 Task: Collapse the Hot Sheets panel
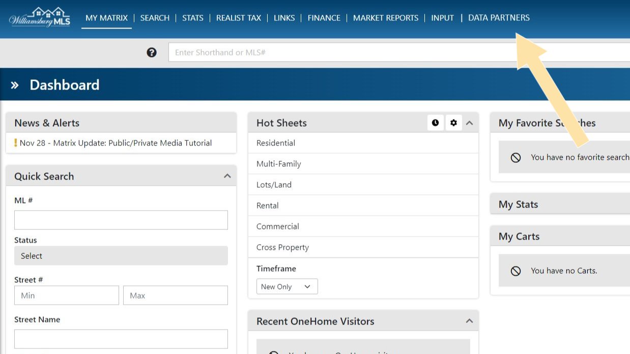point(469,122)
